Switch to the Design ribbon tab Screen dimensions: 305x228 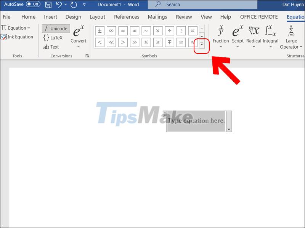[73, 17]
